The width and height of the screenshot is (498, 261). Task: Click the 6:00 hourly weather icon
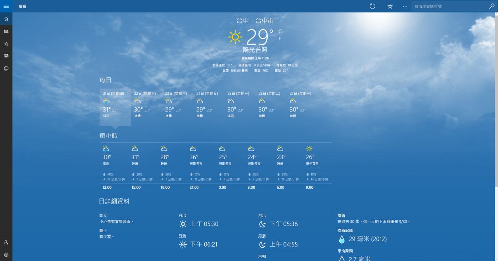280,149
